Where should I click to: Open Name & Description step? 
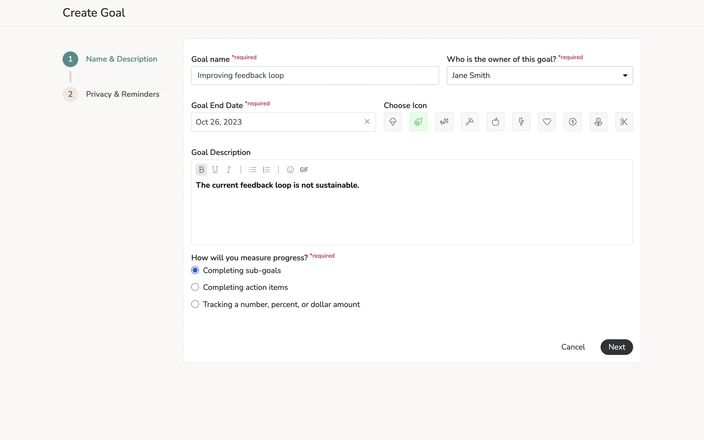[x=121, y=59]
